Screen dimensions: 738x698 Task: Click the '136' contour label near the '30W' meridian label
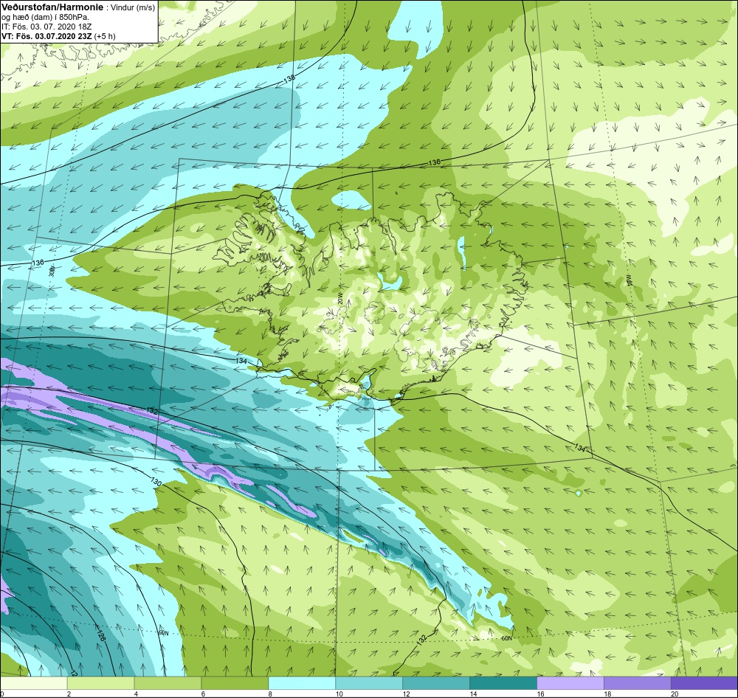coord(38,262)
